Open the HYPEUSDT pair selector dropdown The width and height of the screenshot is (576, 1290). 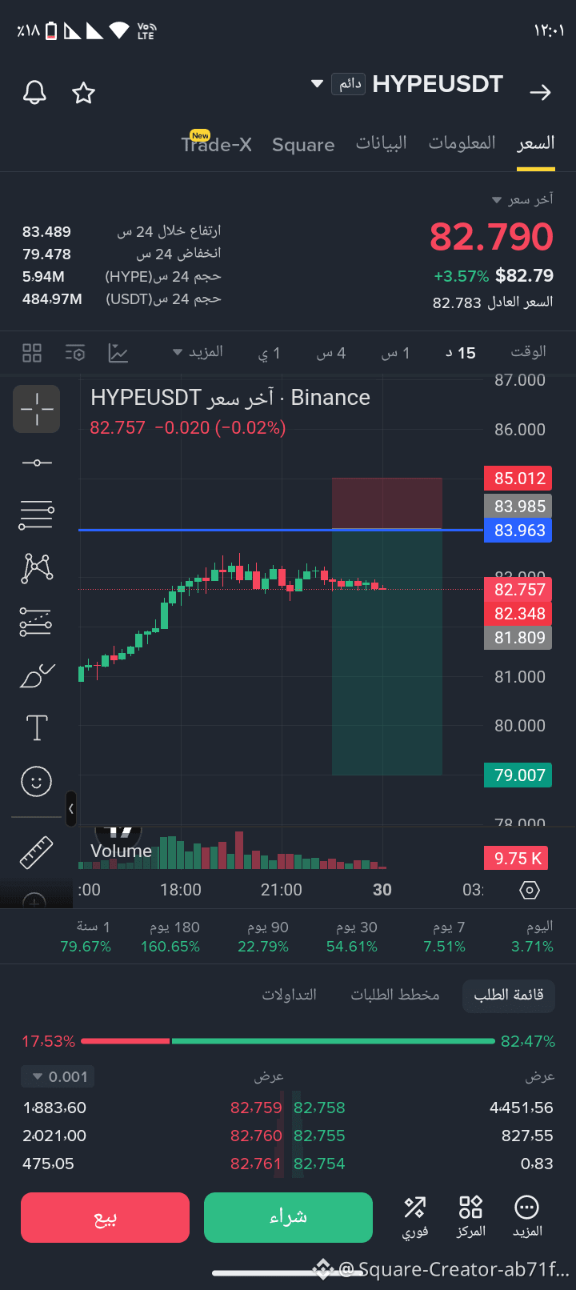pyautogui.click(x=317, y=84)
